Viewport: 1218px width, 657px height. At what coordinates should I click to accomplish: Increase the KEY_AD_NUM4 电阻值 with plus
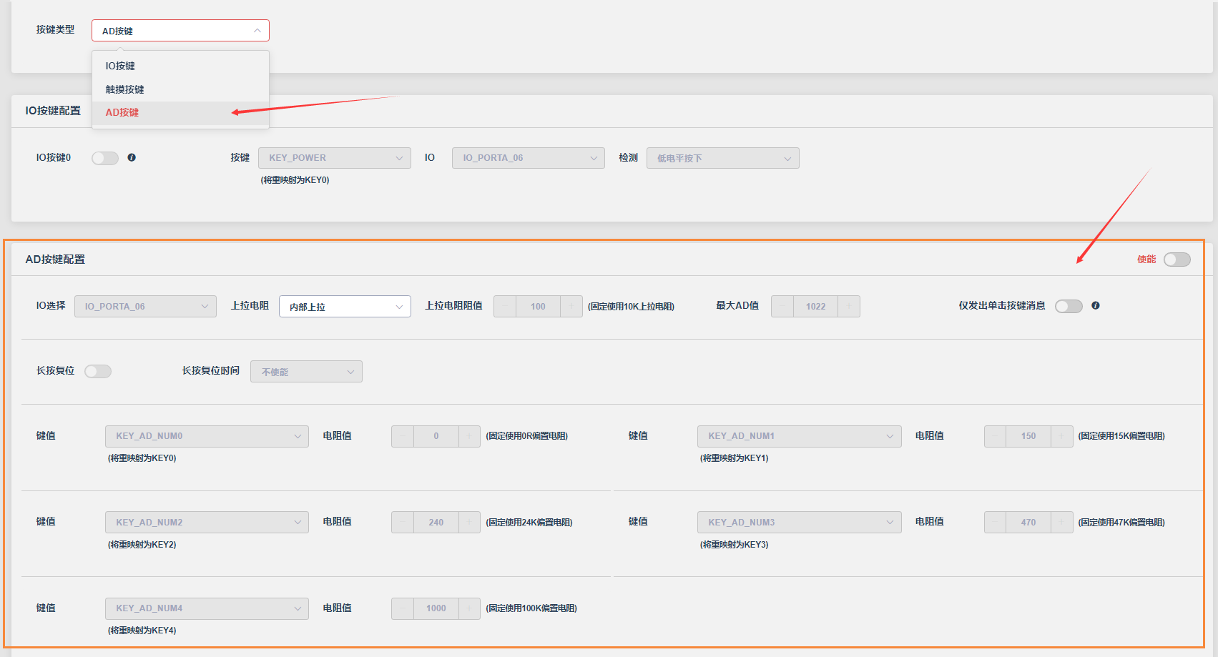[x=469, y=608]
